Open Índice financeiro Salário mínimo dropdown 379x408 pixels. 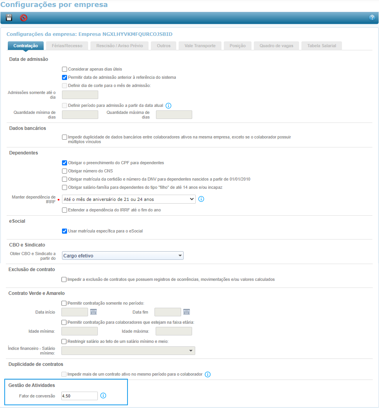[x=128, y=351]
